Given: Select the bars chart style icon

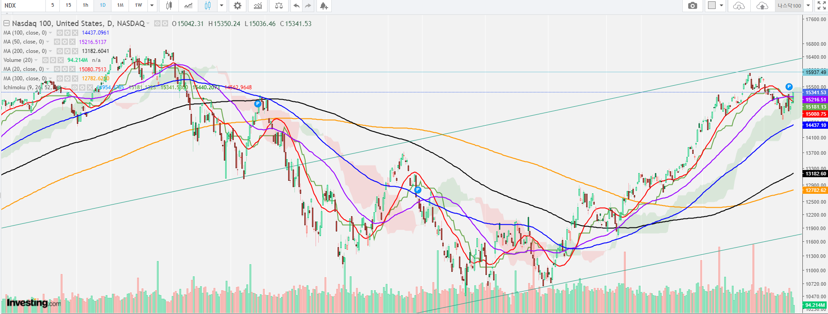Looking at the screenshot, I should click(x=169, y=6).
